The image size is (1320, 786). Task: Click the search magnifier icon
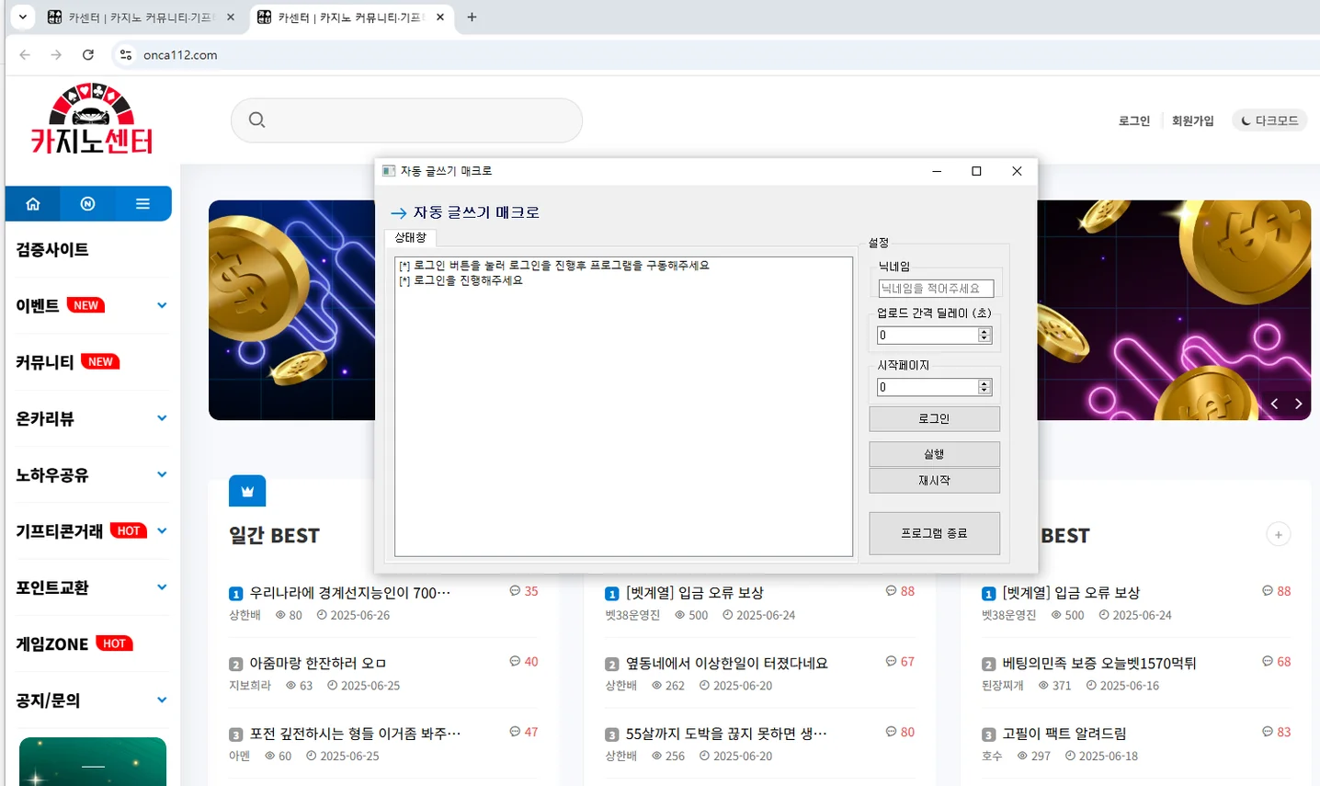click(x=257, y=120)
